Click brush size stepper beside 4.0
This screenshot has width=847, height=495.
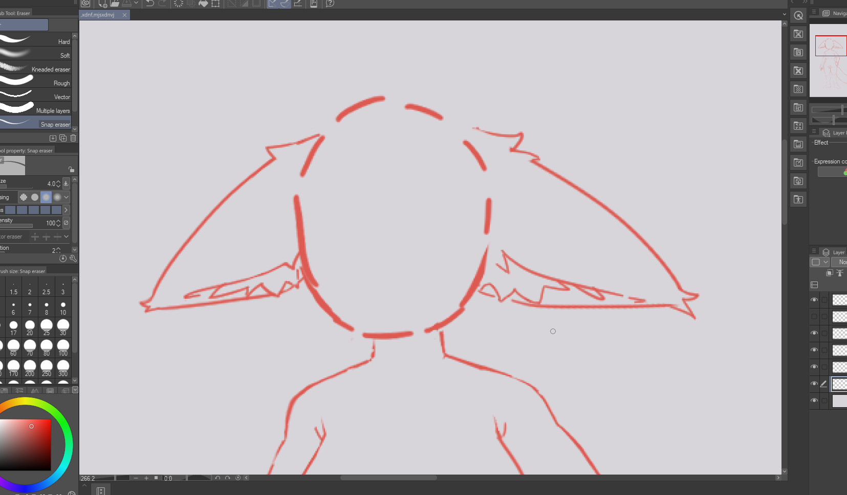pos(58,183)
